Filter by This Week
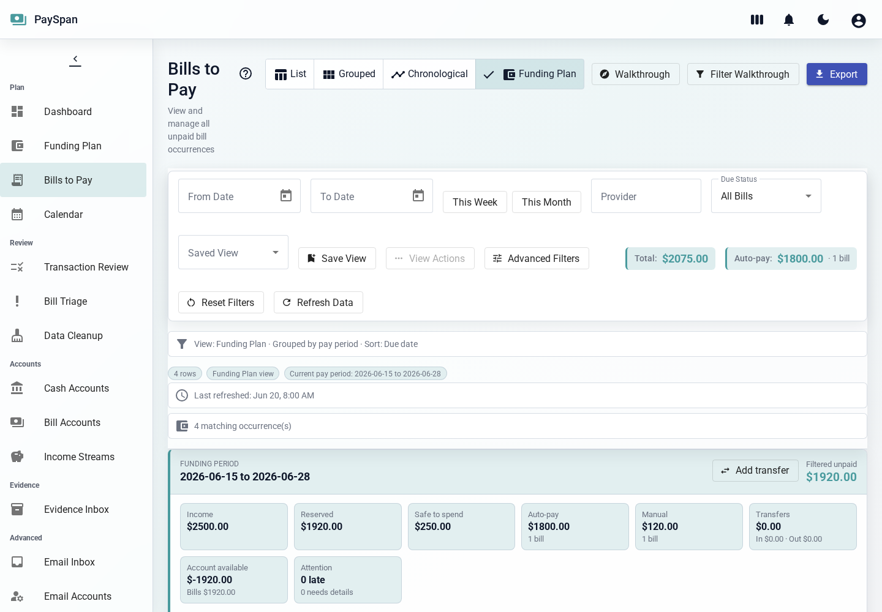Image resolution: width=882 pixels, height=612 pixels. [x=475, y=202]
